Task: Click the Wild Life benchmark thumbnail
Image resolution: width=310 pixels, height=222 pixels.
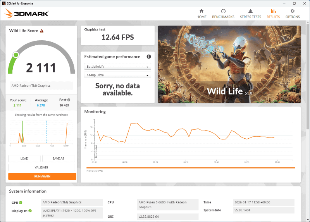Action: click(229, 64)
